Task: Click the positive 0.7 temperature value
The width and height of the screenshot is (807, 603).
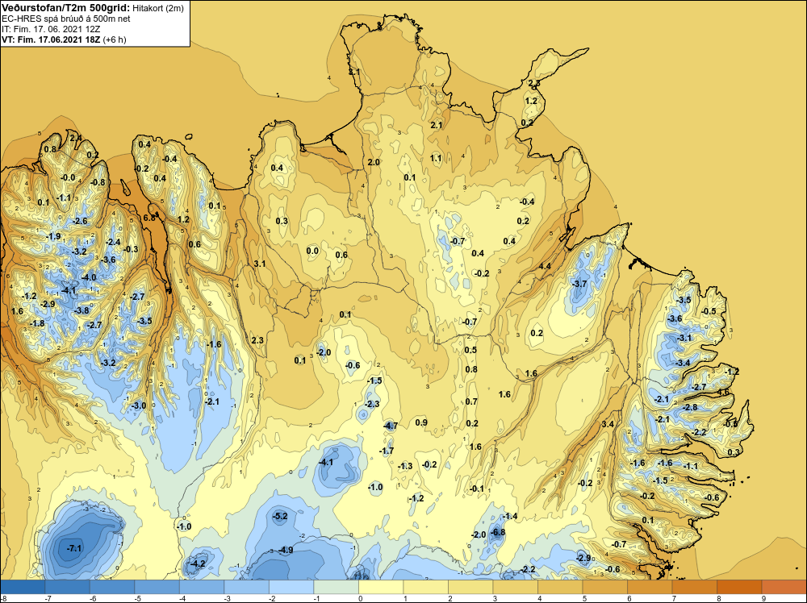Action: (471, 401)
